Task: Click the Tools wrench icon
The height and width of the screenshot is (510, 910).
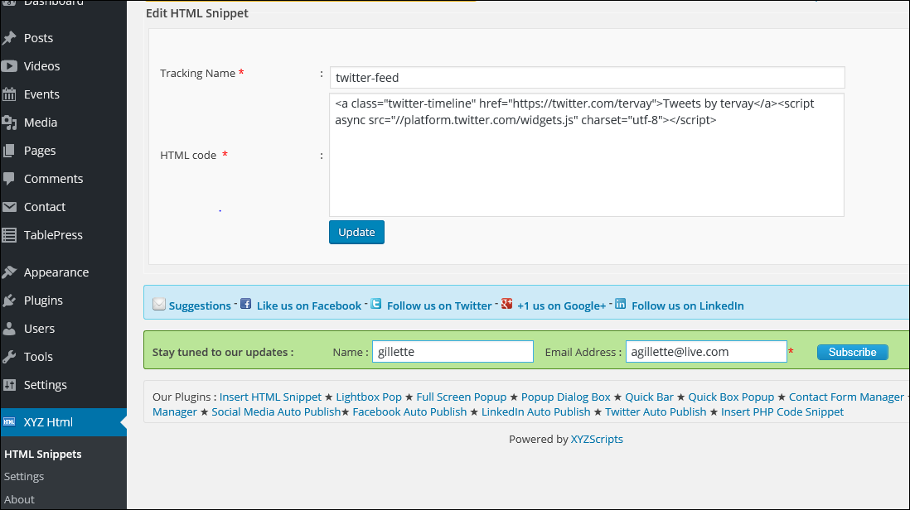Action: click(10, 357)
